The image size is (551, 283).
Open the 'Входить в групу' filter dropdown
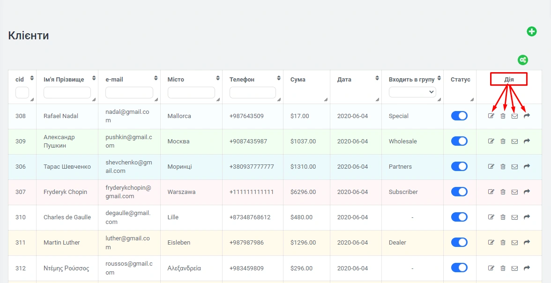(412, 92)
